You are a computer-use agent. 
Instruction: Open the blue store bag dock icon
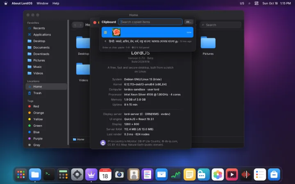click(274, 175)
